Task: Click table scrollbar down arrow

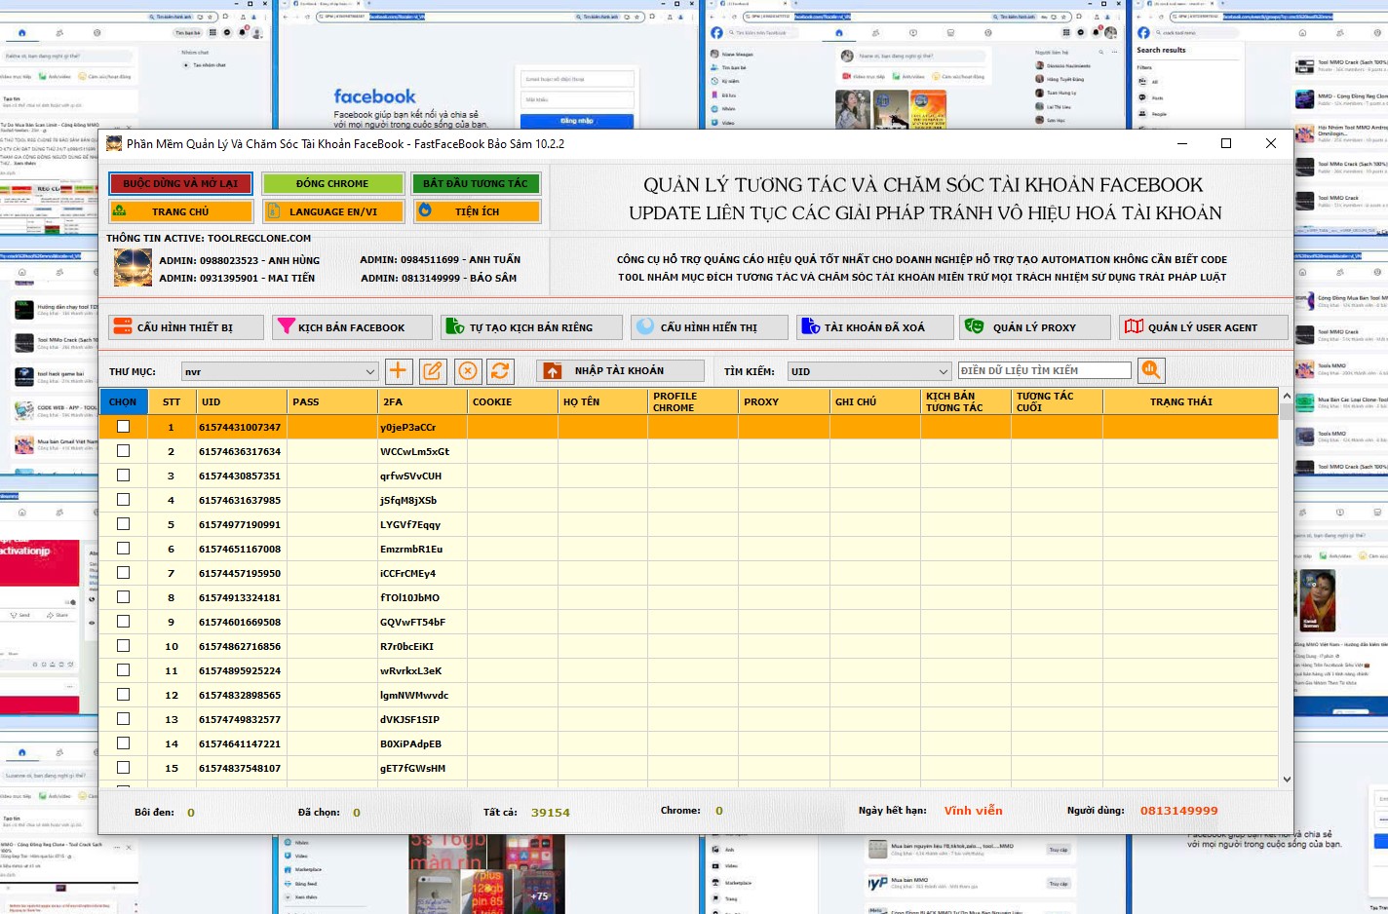Action: click(1287, 779)
